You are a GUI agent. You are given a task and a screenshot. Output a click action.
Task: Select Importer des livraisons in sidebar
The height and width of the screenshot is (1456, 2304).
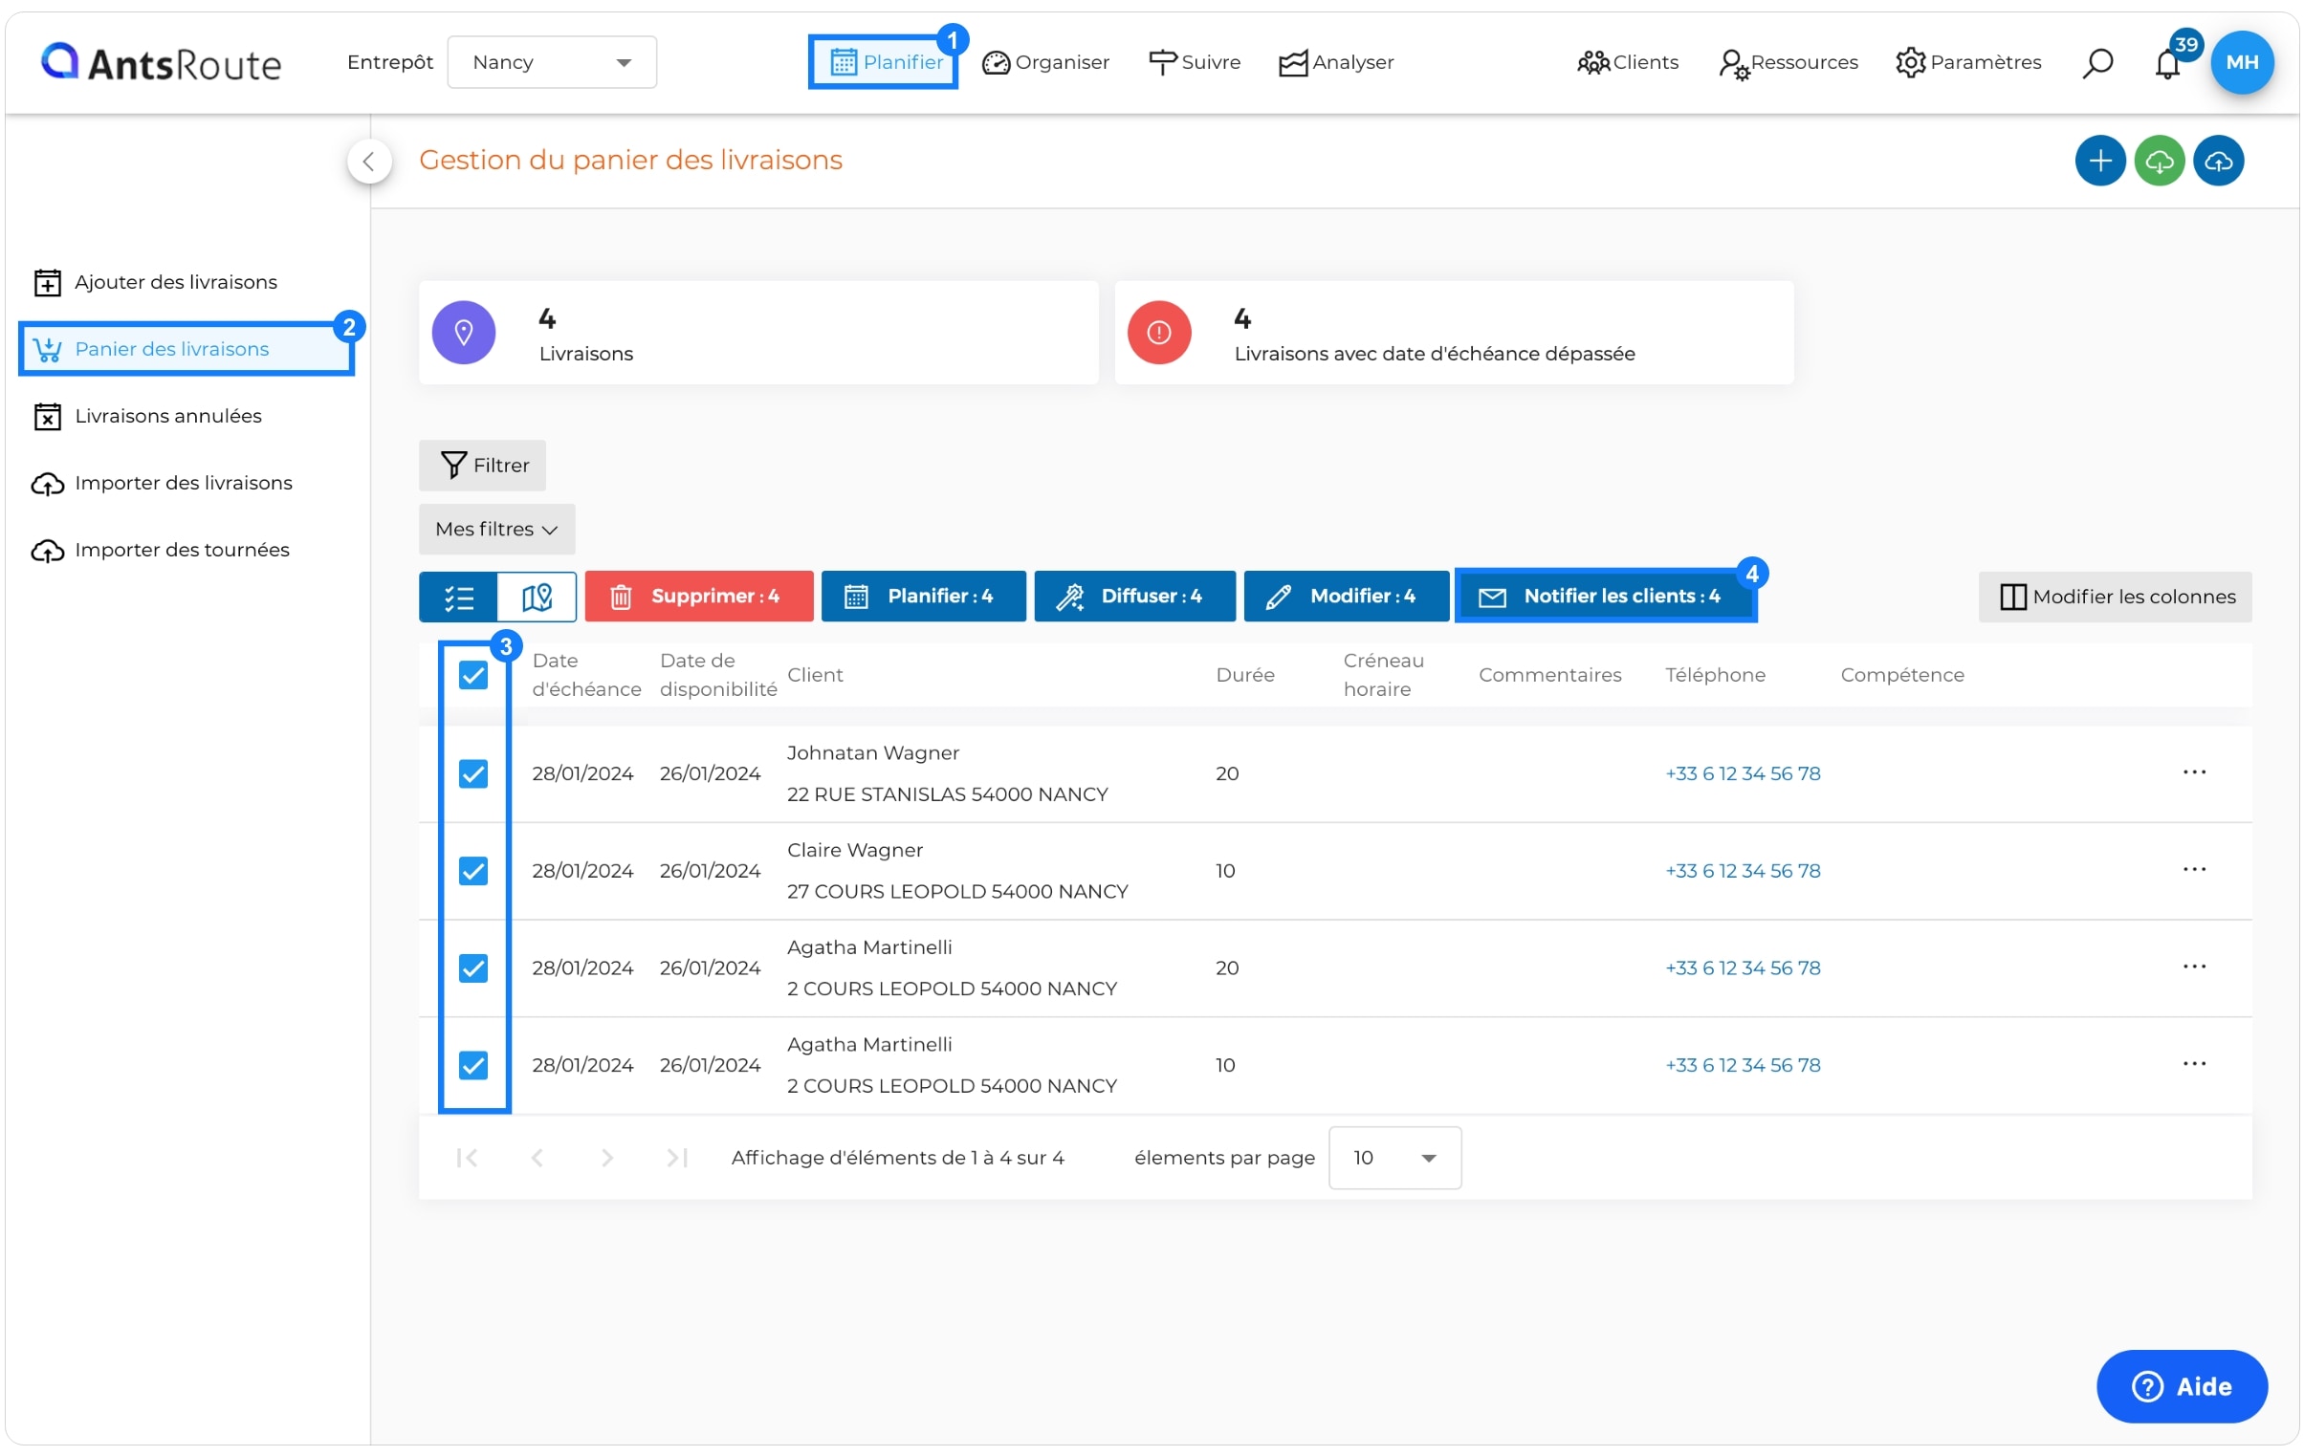point(163,483)
